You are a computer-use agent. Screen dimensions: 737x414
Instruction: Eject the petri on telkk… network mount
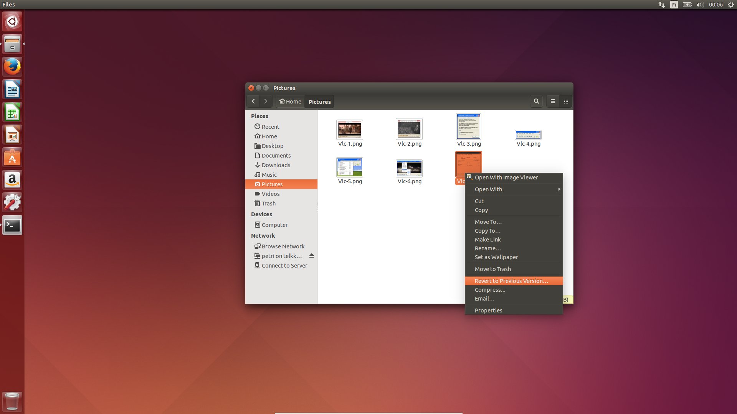312,256
